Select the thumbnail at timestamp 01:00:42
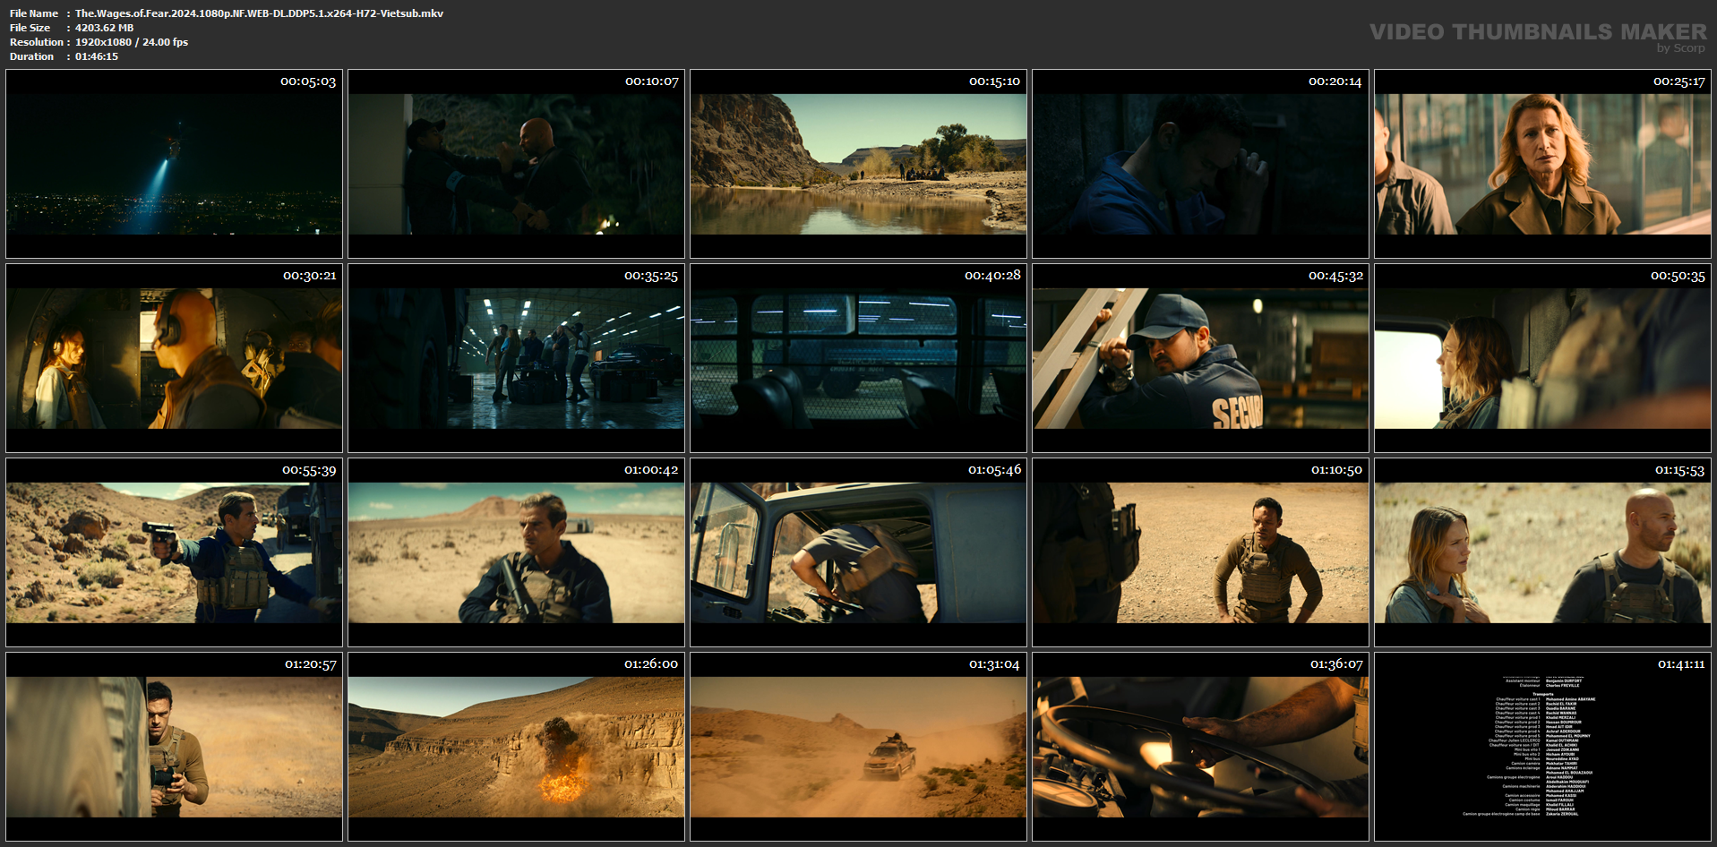This screenshot has height=847, width=1717. [x=516, y=552]
